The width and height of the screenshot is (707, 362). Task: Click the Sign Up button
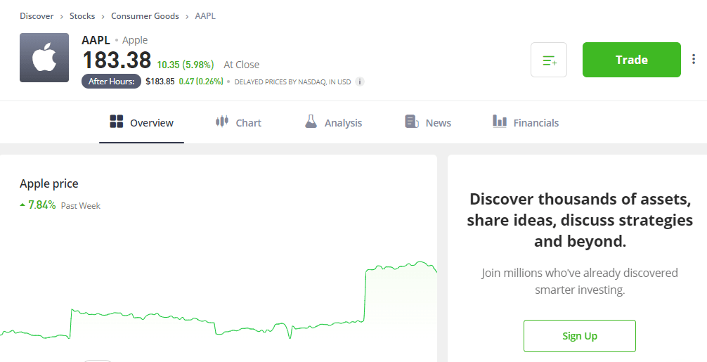pos(579,336)
